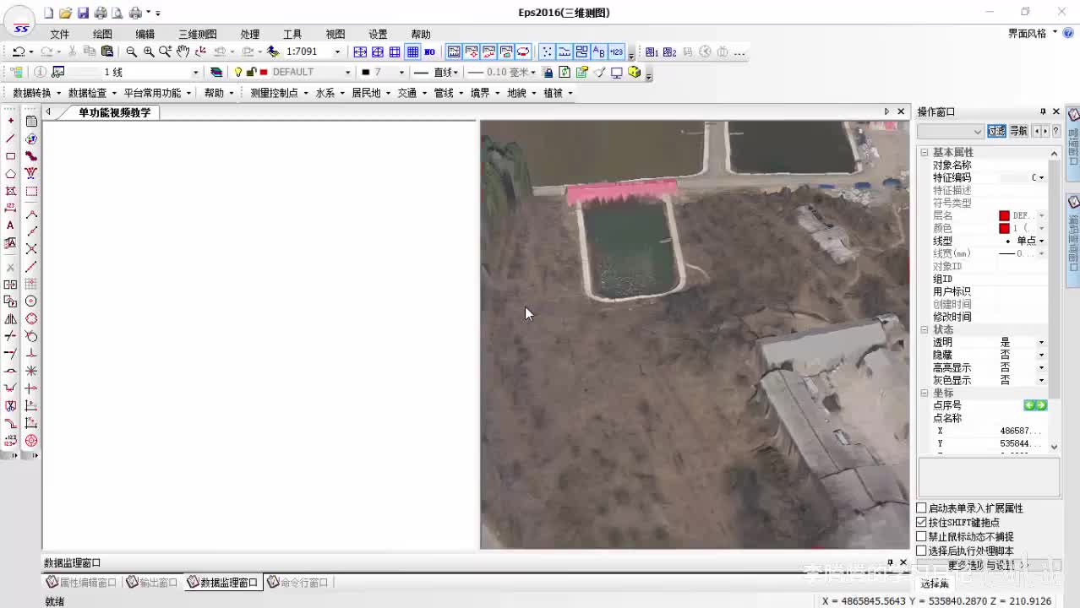The image size is (1080, 608).
Task: Select the pan hand tool
Action: [183, 52]
